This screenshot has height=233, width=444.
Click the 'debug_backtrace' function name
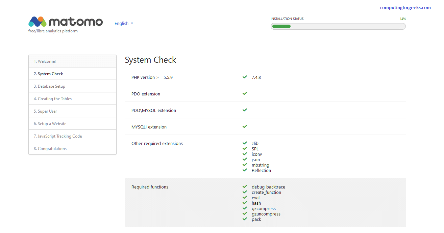[268, 187]
